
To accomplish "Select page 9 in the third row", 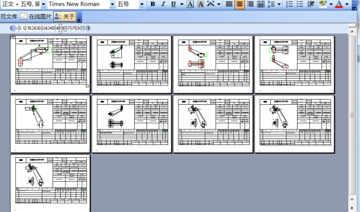I will click(x=50, y=183).
